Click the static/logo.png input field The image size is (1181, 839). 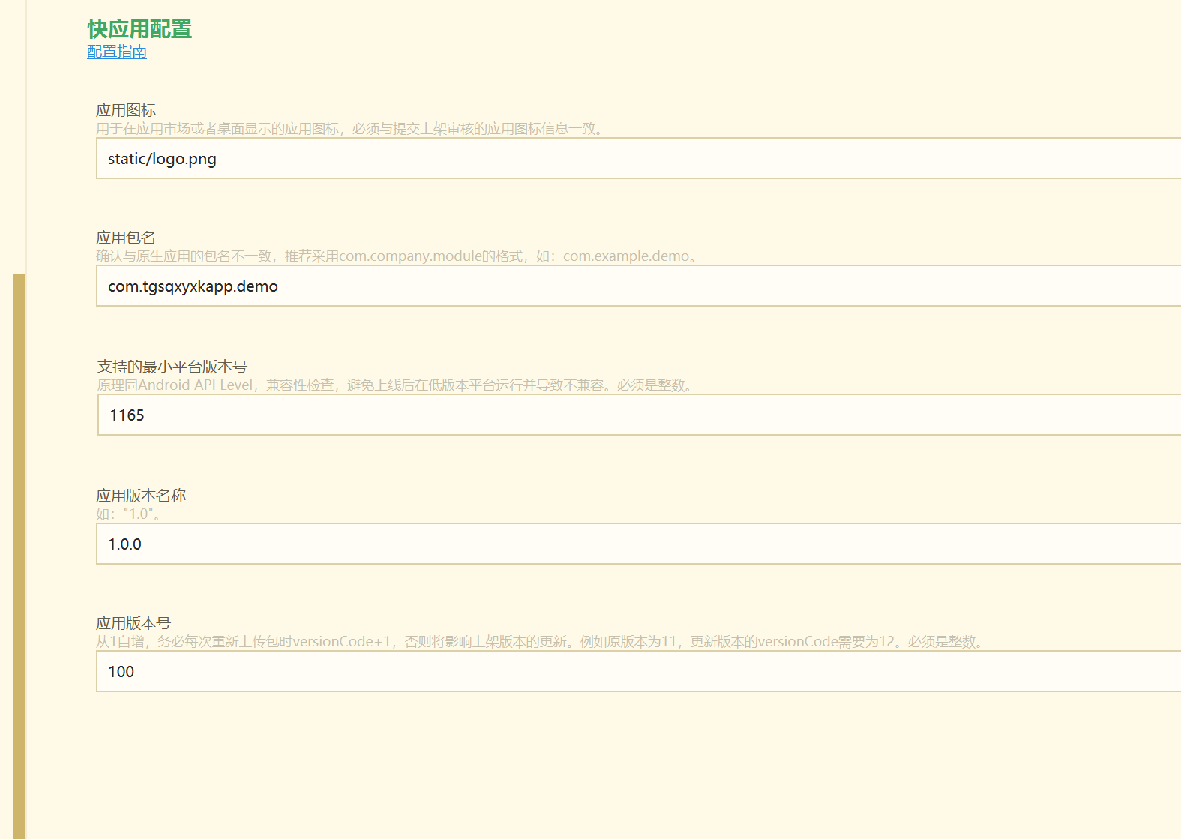tap(639, 158)
